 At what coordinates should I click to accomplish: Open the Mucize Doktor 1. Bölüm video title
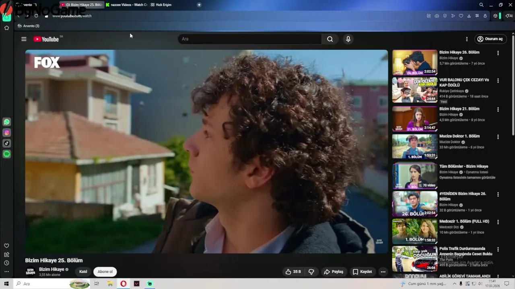(x=459, y=136)
